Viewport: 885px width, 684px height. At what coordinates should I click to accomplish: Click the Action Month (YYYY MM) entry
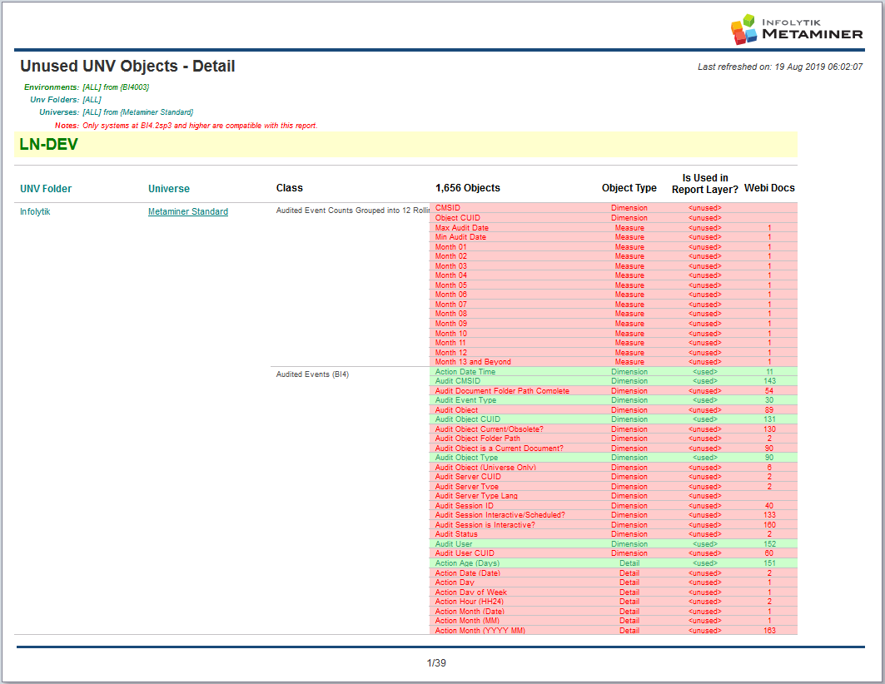click(480, 631)
